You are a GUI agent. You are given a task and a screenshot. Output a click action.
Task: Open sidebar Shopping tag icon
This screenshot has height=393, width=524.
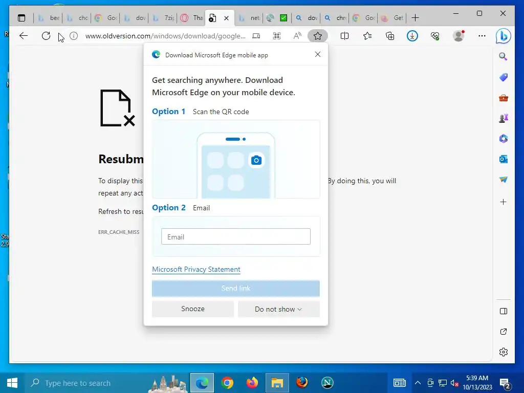[x=504, y=77]
